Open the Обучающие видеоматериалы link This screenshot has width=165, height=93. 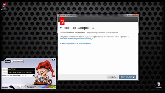[80, 43]
